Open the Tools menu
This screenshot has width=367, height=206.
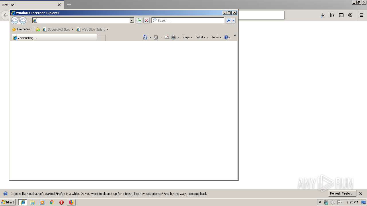[x=216, y=37]
